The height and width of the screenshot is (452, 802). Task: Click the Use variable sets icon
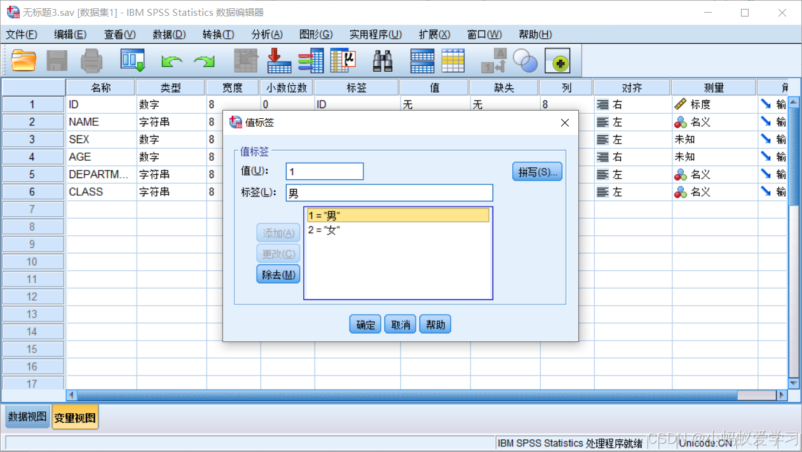click(525, 61)
